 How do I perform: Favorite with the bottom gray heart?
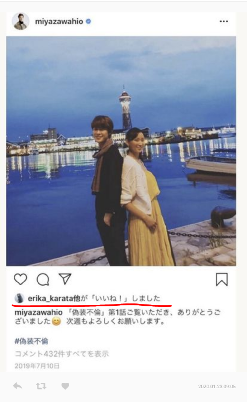65,386
